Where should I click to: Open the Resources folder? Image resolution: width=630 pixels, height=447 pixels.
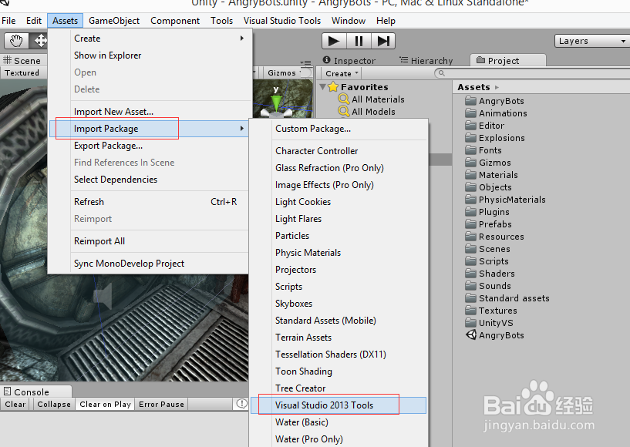click(494, 237)
